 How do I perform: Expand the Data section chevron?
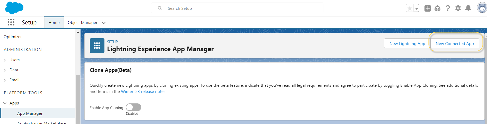coord(5,70)
